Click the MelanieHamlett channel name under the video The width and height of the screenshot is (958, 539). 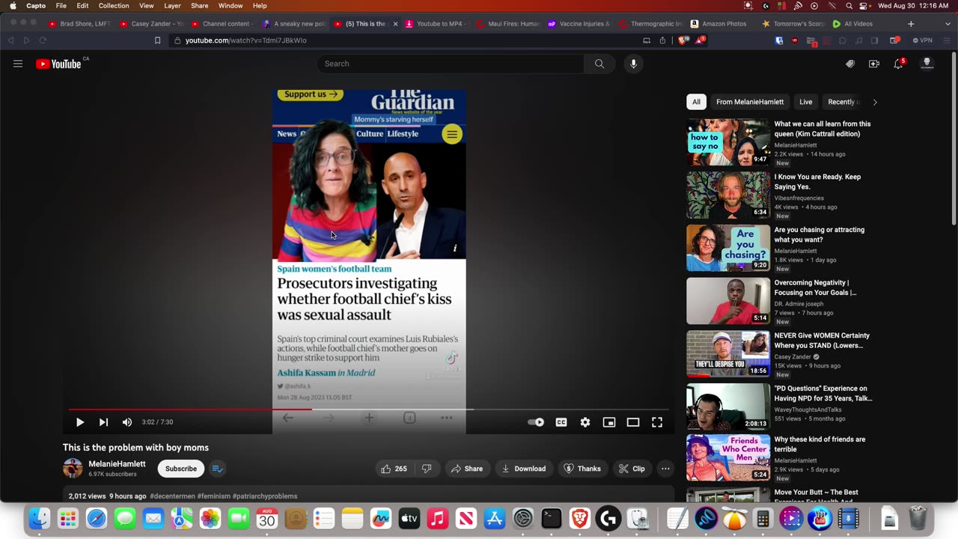coord(117,464)
